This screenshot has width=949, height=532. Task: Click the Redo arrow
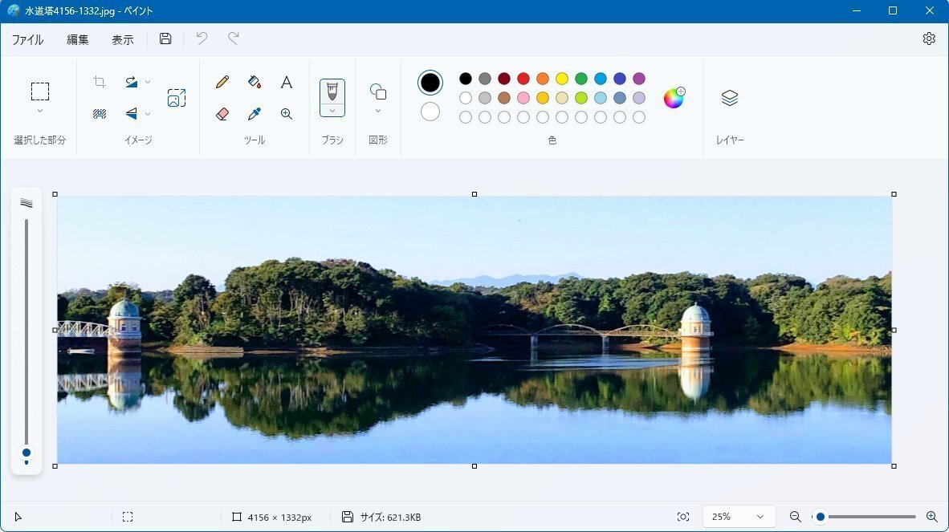[x=233, y=39]
